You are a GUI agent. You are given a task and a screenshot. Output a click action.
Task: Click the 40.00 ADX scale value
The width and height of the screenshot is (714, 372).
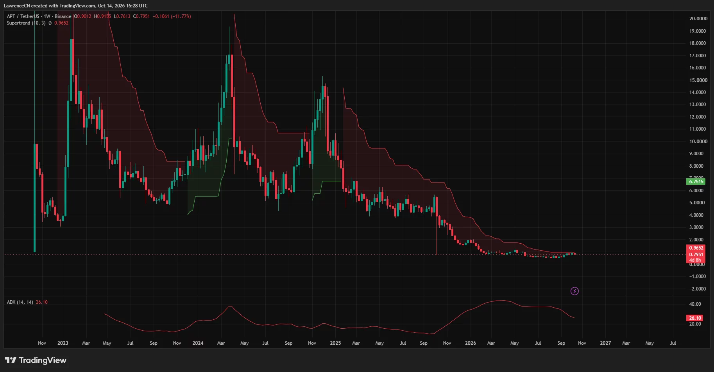coord(695,304)
